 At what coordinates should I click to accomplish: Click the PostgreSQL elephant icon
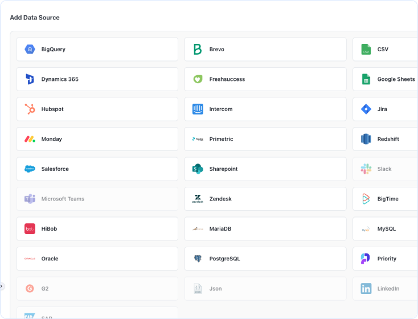point(198,259)
